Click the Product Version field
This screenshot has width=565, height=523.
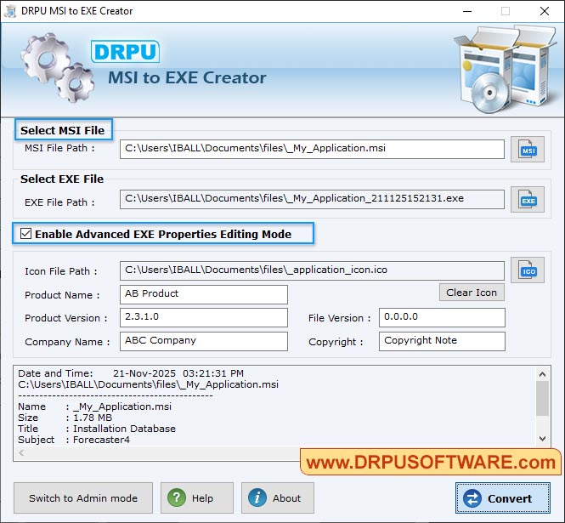[204, 318]
